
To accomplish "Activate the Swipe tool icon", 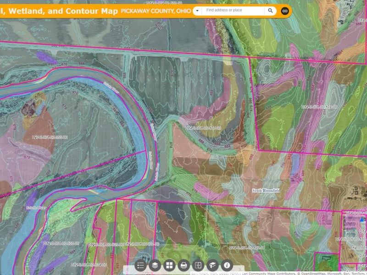I will pyautogui.click(x=198, y=265).
